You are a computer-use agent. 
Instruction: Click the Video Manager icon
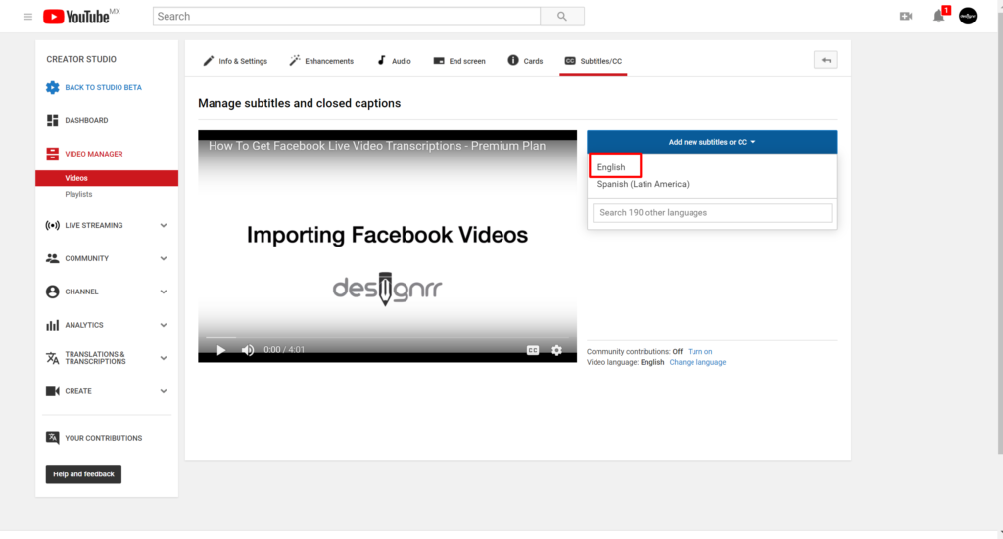pos(53,154)
